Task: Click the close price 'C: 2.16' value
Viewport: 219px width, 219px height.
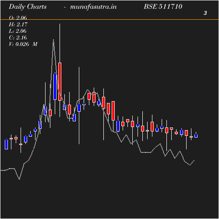Action: (x=18, y=38)
